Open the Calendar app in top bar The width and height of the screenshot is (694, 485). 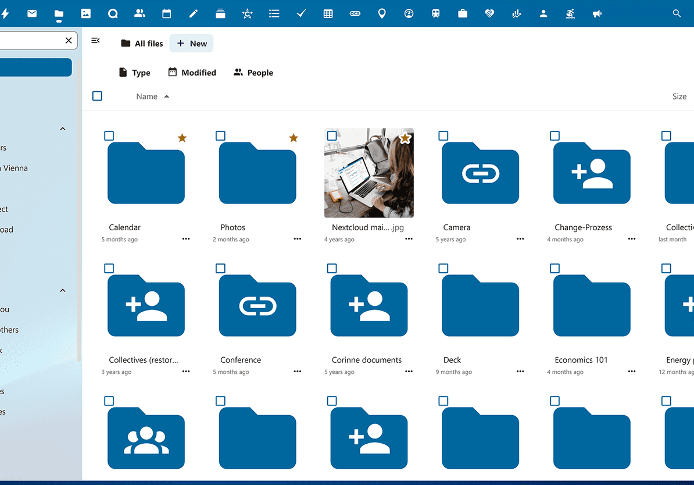pos(166,14)
